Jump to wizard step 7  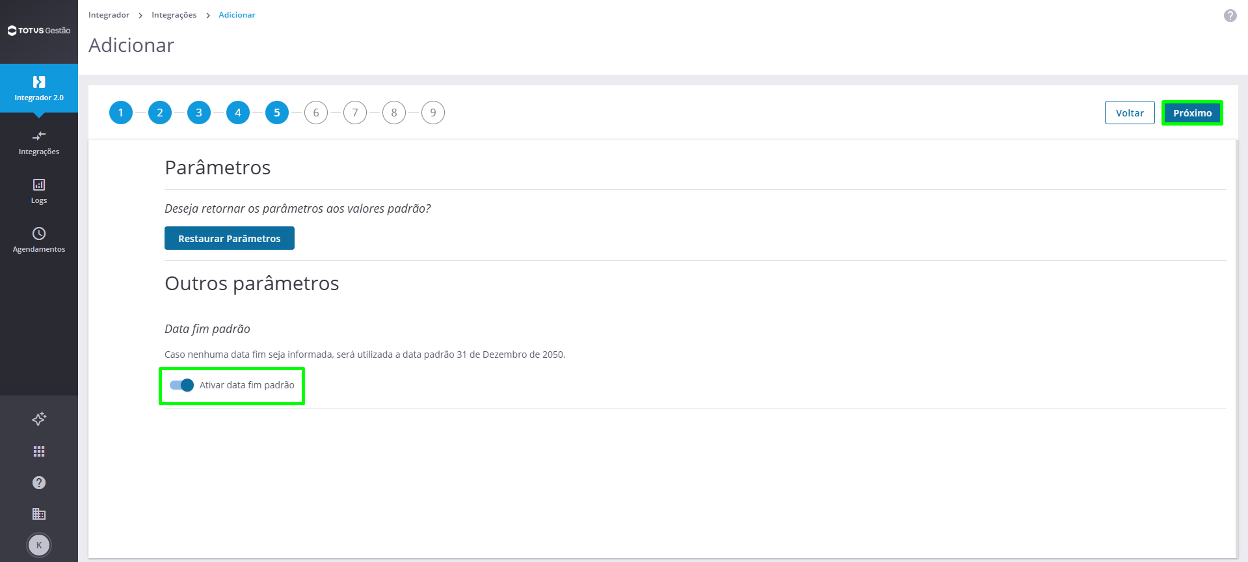pos(355,113)
